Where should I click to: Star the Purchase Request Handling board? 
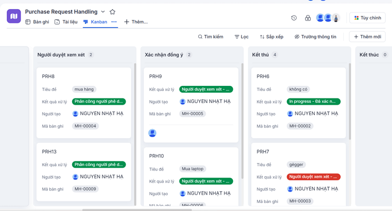click(112, 12)
